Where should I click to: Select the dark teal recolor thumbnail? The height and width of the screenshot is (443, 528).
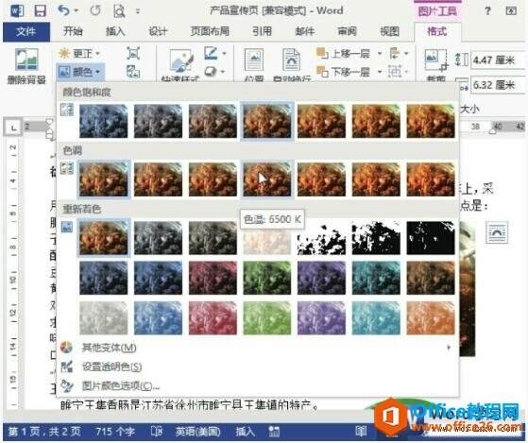[x=376, y=278]
